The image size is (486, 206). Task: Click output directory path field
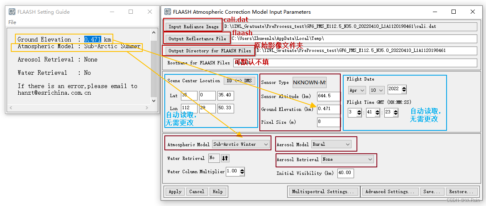point(366,51)
